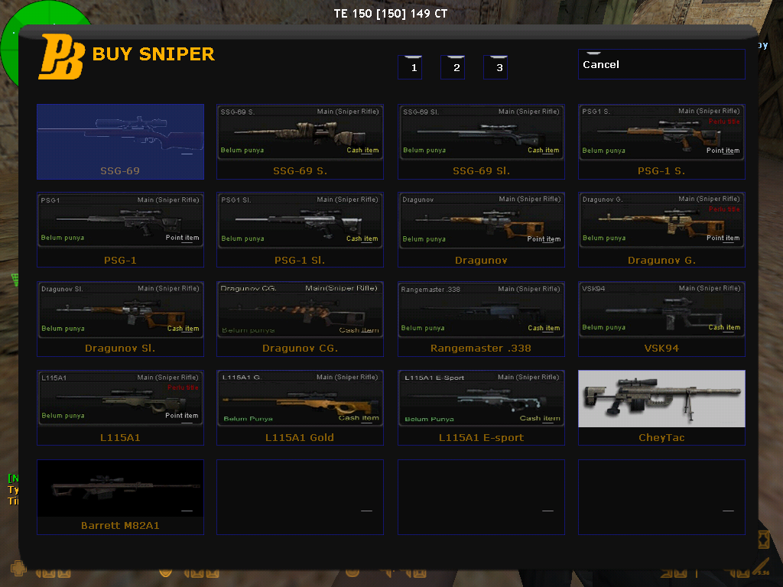Choose the L115A1 Gold rifle
783x587 pixels.
[300, 407]
